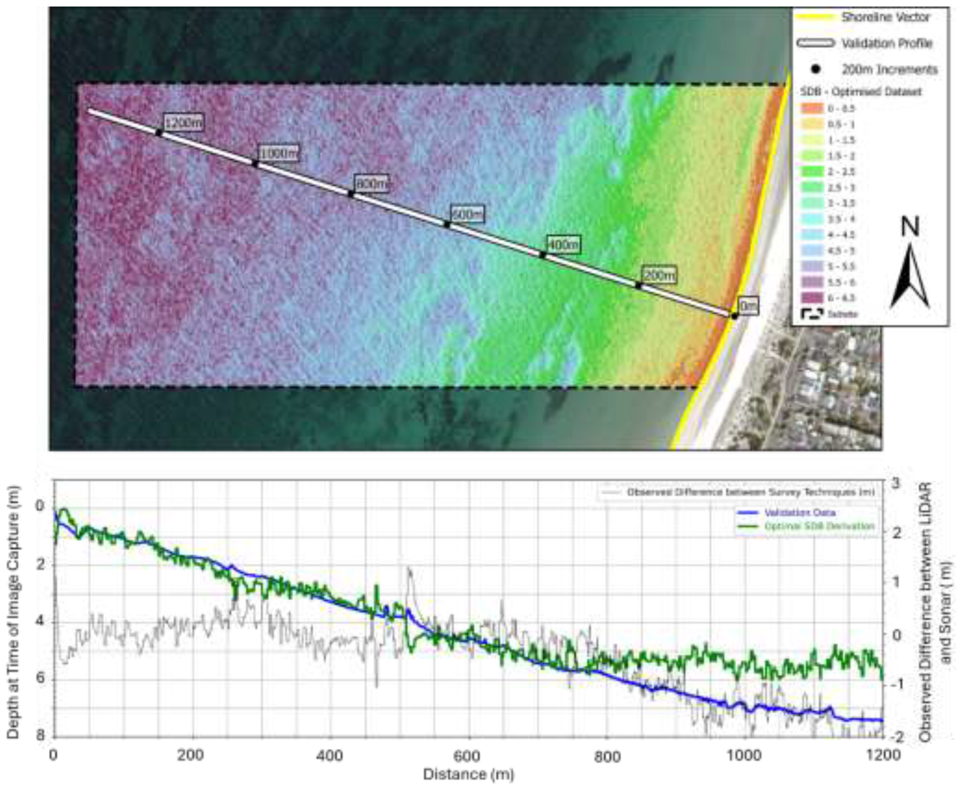Viewport: 960px width, 788px height.
Task: Click the Observed Difference legend entry in chart
Action: [x=750, y=493]
